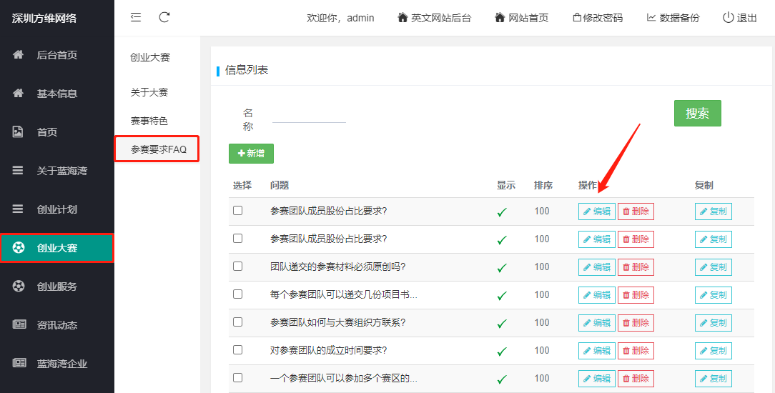Collapse the sidebar with the menu fold icon
The image size is (775, 393).
[136, 17]
